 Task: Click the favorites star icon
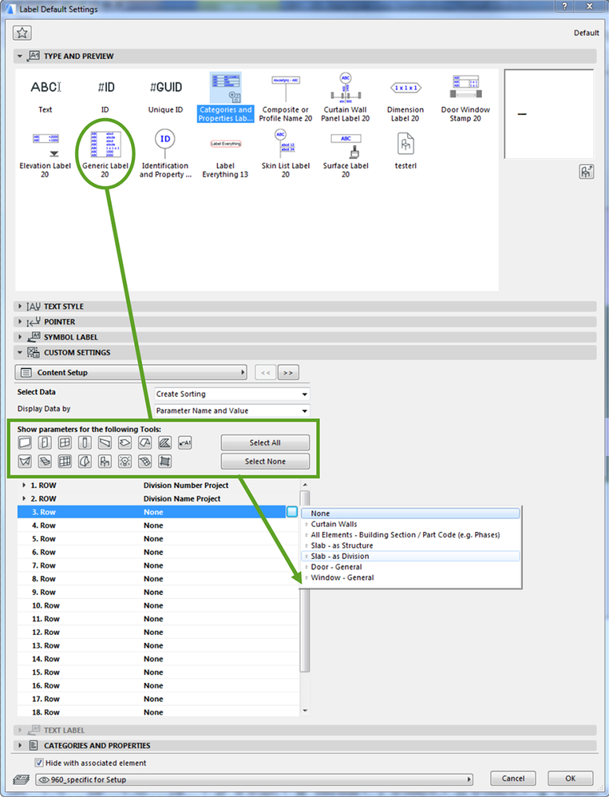22,33
